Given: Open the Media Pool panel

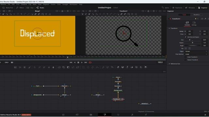Looking at the screenshot, I should coord(8,8).
